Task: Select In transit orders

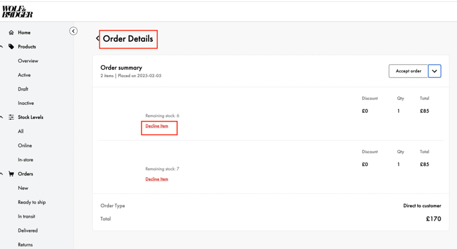Action: point(27,216)
